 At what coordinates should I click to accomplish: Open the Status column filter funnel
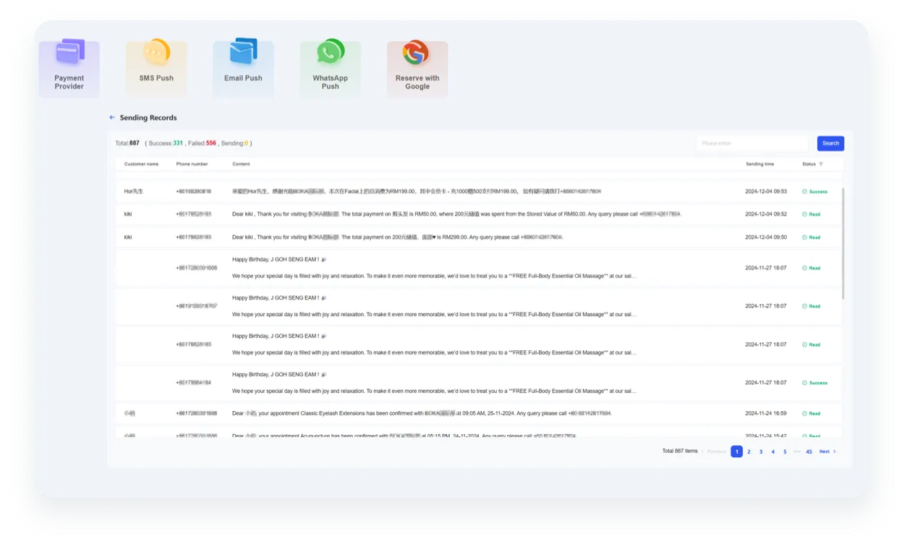tap(821, 164)
